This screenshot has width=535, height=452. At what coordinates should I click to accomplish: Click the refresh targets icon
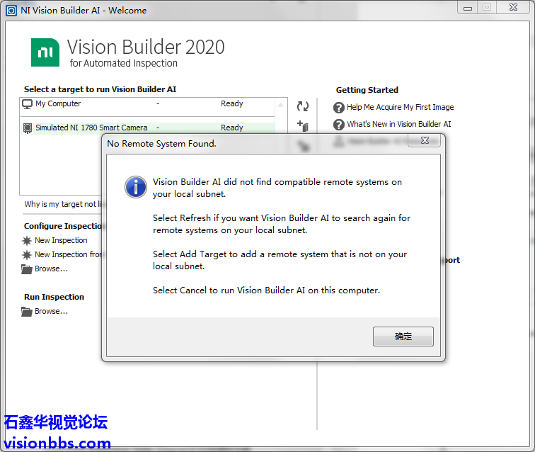coord(303,106)
